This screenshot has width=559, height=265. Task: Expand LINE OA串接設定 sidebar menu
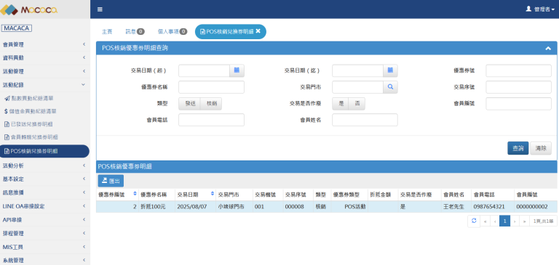click(44, 206)
